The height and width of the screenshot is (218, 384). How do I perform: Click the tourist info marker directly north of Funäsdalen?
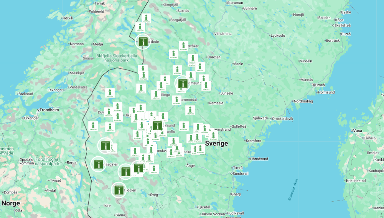(105, 146)
